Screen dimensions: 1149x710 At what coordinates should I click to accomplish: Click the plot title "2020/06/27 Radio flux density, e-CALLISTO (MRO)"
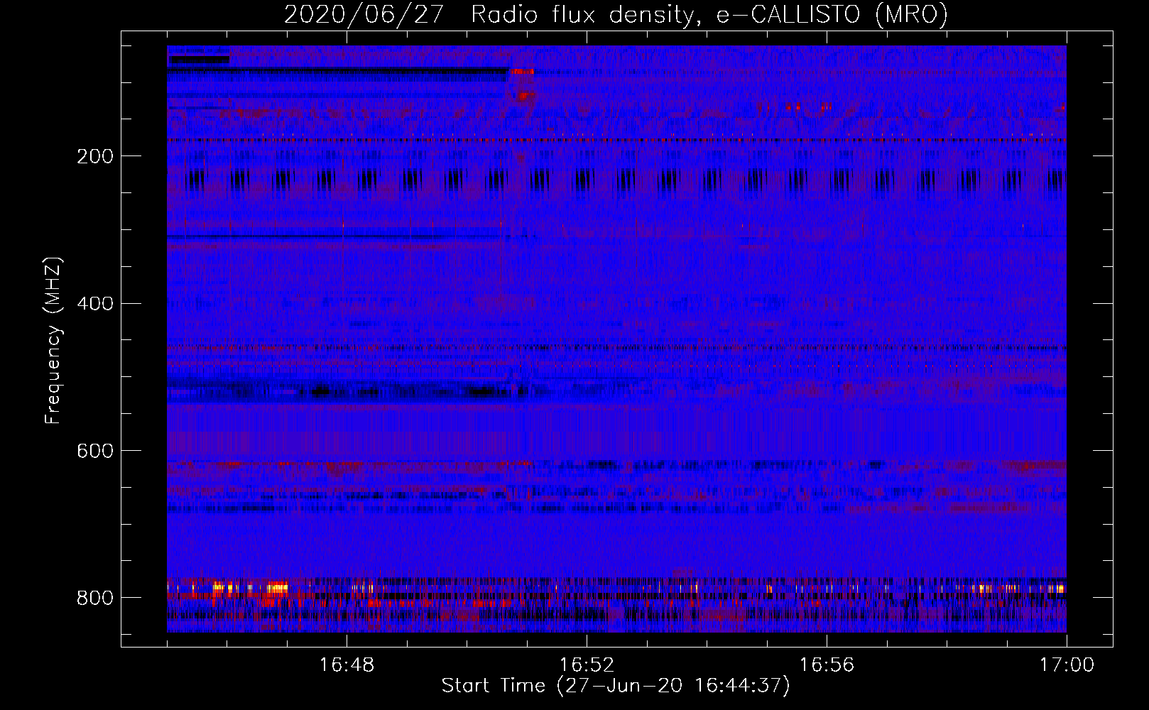point(616,14)
